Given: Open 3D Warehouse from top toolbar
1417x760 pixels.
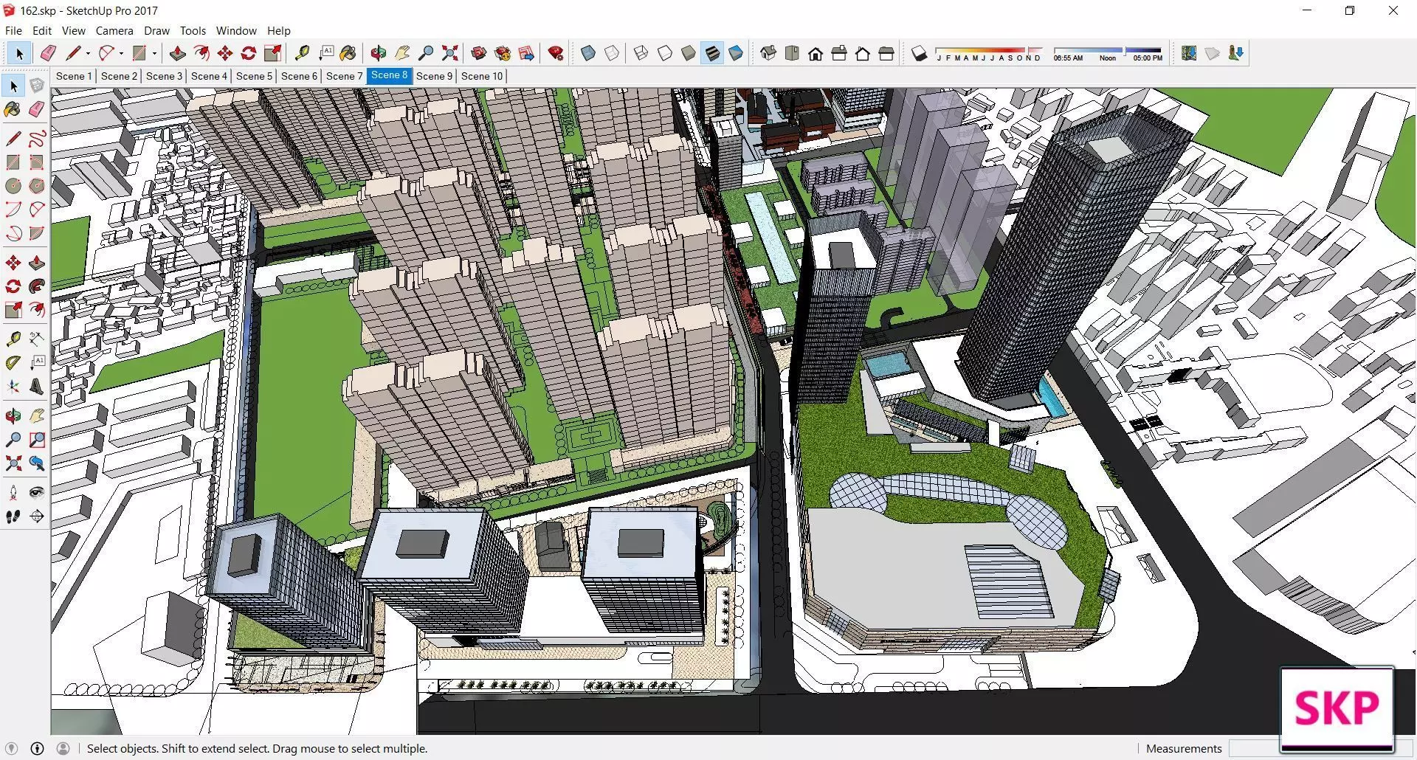Looking at the screenshot, I should click(479, 53).
